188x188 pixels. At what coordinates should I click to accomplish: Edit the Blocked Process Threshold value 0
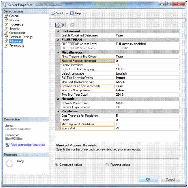coord(147,61)
